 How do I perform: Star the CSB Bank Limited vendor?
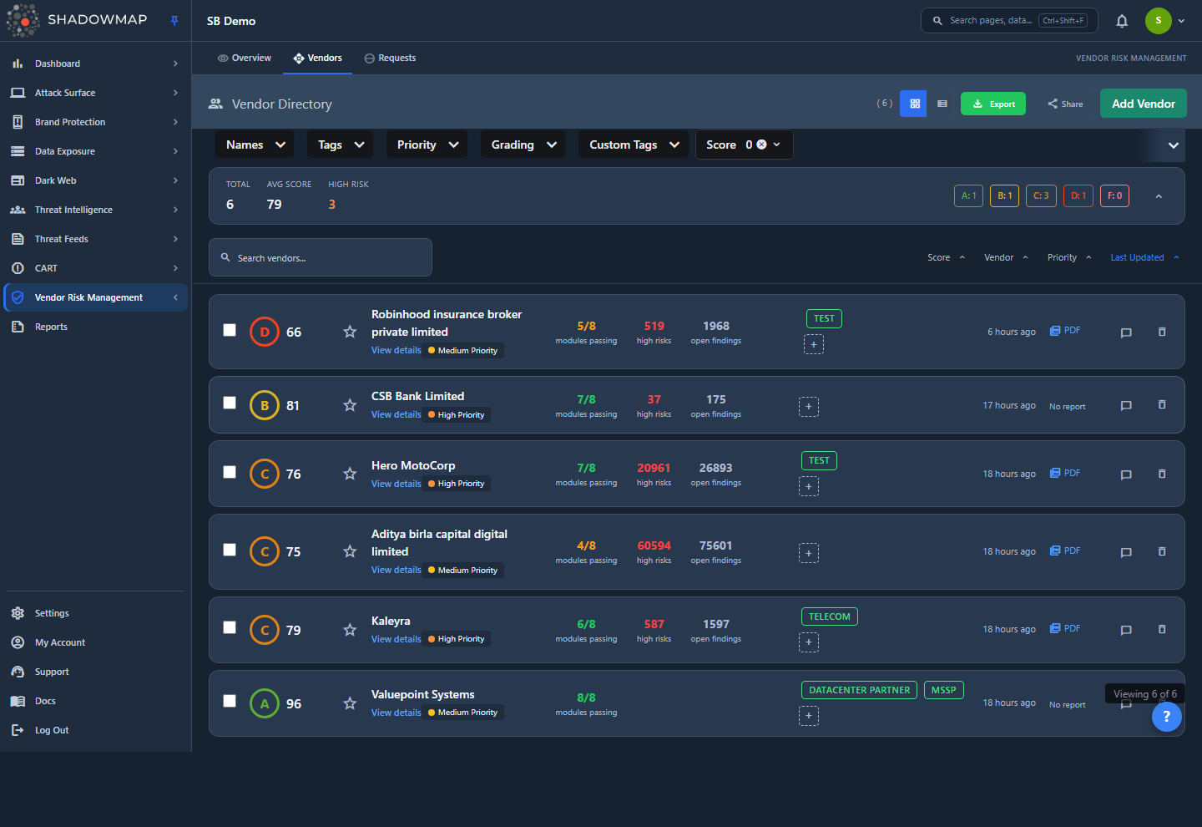click(x=350, y=405)
